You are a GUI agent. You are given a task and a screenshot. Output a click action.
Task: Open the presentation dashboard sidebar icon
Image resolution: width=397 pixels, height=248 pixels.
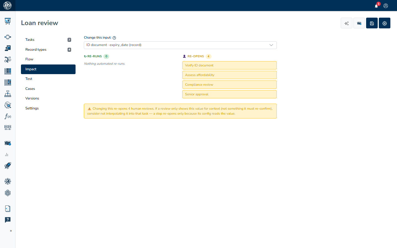tap(8, 21)
